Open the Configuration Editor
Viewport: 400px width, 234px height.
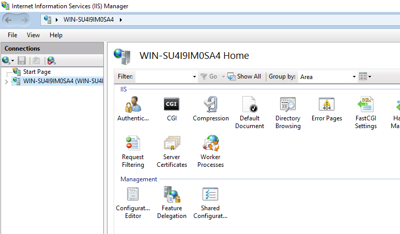133,203
